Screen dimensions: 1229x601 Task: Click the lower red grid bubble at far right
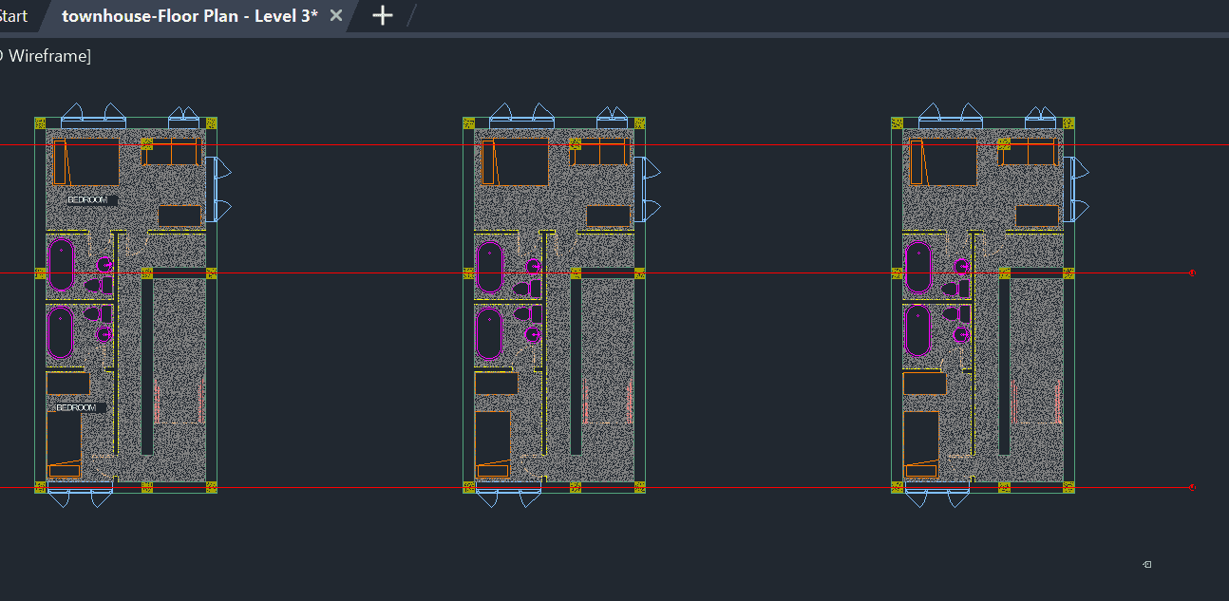[1192, 488]
